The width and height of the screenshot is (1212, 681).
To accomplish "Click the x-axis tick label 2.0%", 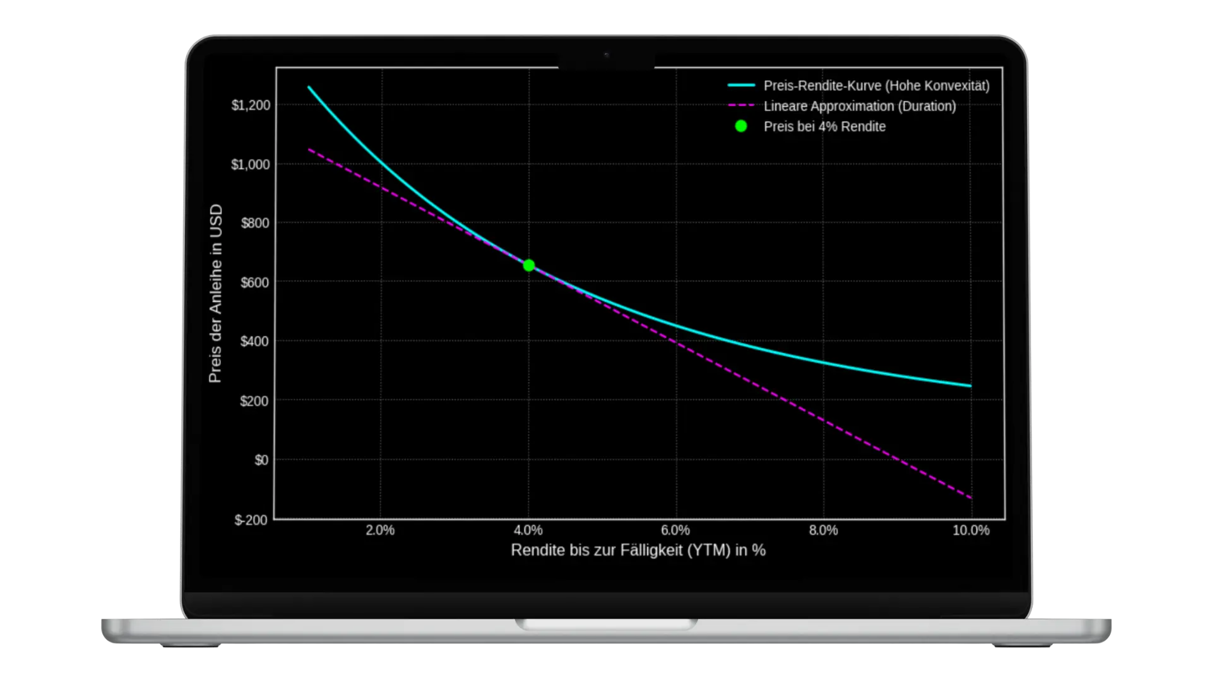I will click(x=380, y=531).
